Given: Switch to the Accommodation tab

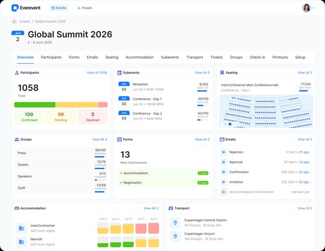Looking at the screenshot, I should coord(140,57).
